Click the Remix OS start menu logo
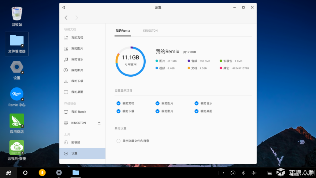 (9, 173)
